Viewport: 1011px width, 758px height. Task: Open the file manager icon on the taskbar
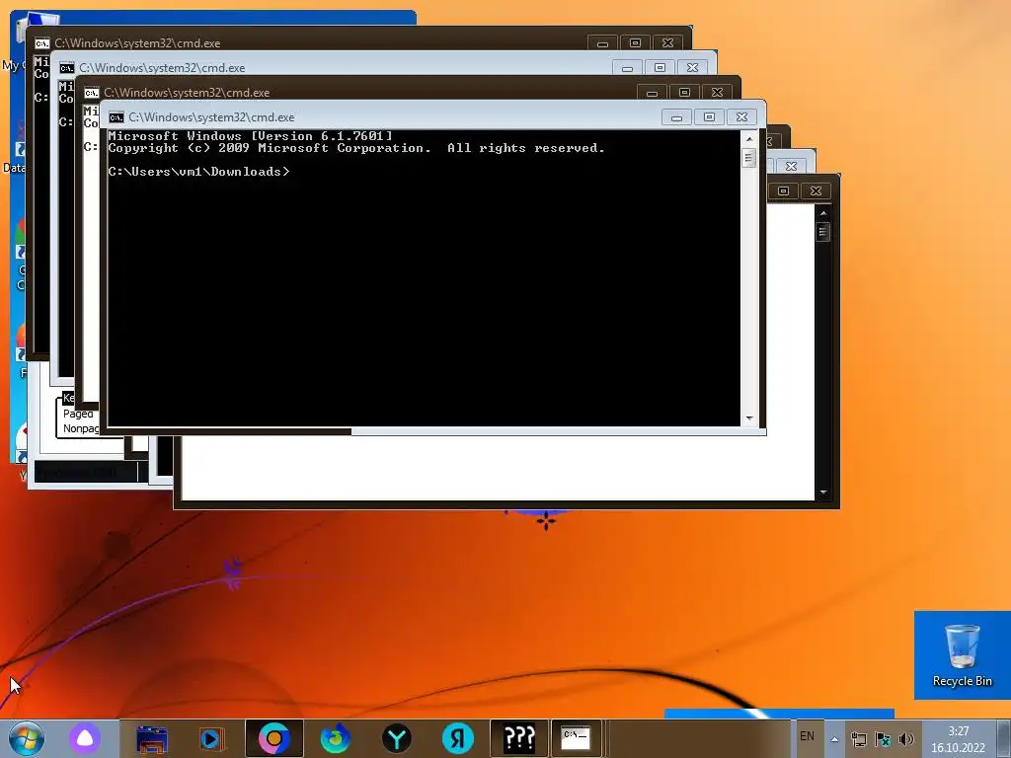tap(152, 738)
